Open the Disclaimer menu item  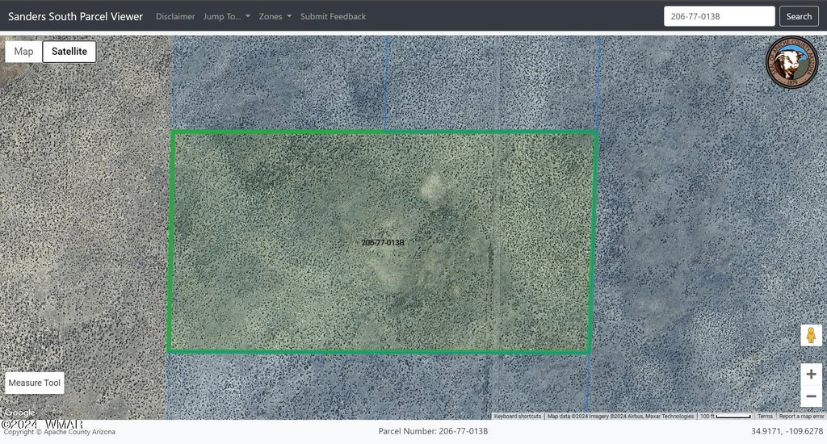[x=175, y=16]
